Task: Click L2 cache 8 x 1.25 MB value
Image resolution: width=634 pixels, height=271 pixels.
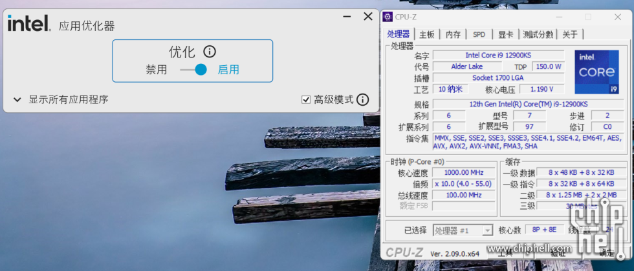Action: click(581, 195)
